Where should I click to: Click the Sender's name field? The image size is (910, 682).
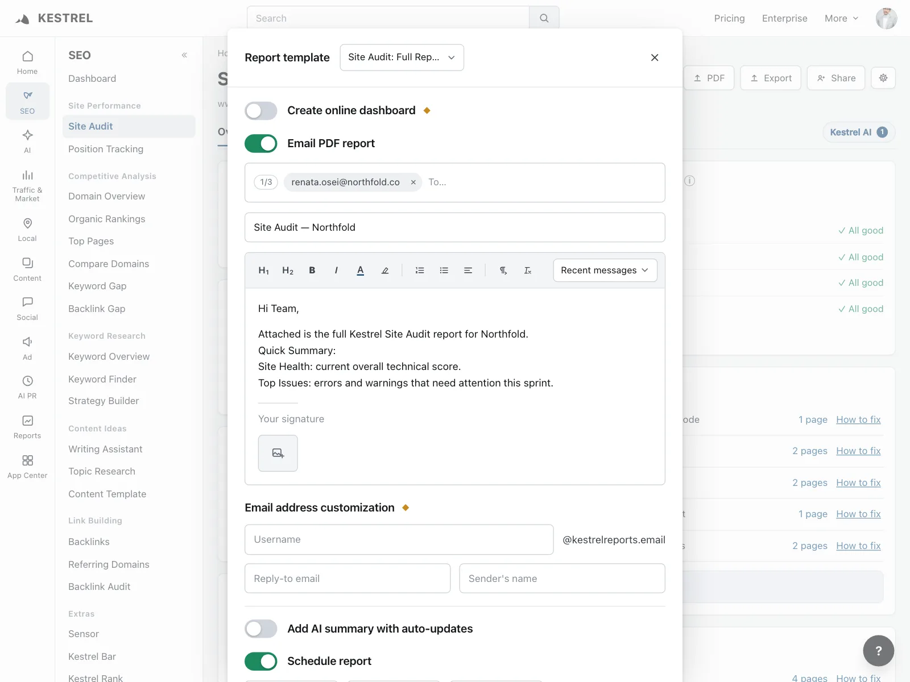point(562,579)
